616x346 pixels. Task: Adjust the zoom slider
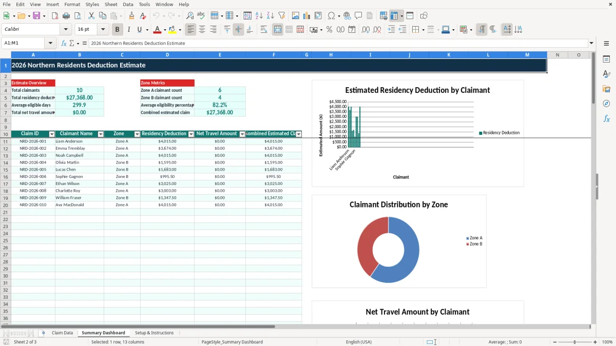pyautogui.click(x=574, y=342)
